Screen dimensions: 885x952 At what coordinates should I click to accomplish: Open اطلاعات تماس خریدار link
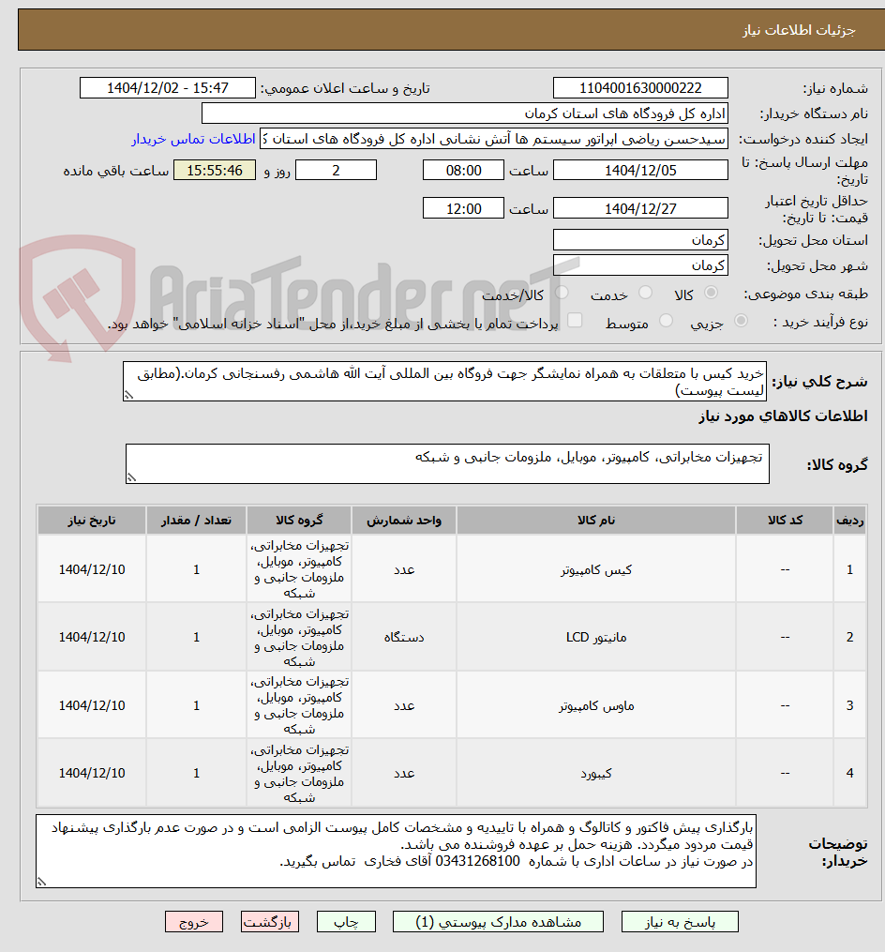[194, 139]
